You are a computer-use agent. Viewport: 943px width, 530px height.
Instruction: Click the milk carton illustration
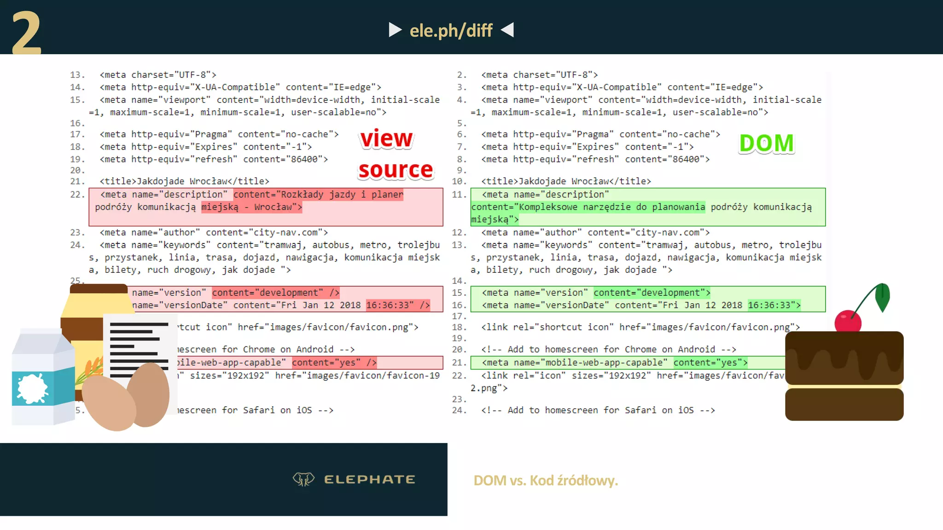click(x=42, y=376)
